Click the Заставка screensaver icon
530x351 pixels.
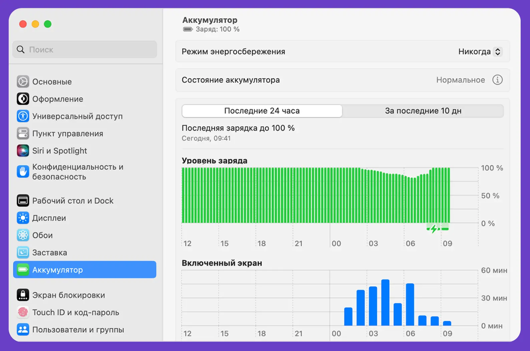(23, 253)
